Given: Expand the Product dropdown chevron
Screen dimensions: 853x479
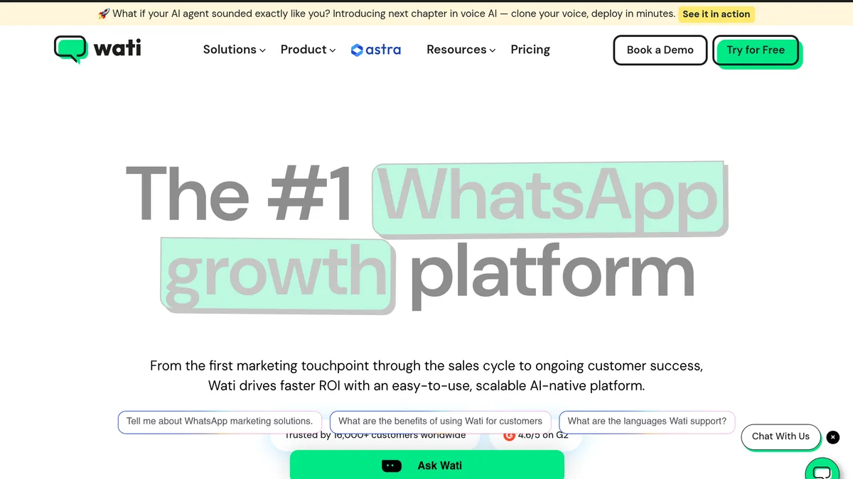Looking at the screenshot, I should click(x=333, y=50).
